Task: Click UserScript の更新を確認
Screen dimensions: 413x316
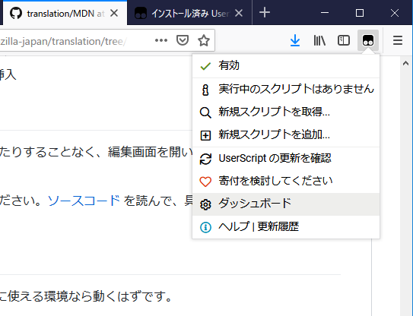Action: [x=286, y=159]
